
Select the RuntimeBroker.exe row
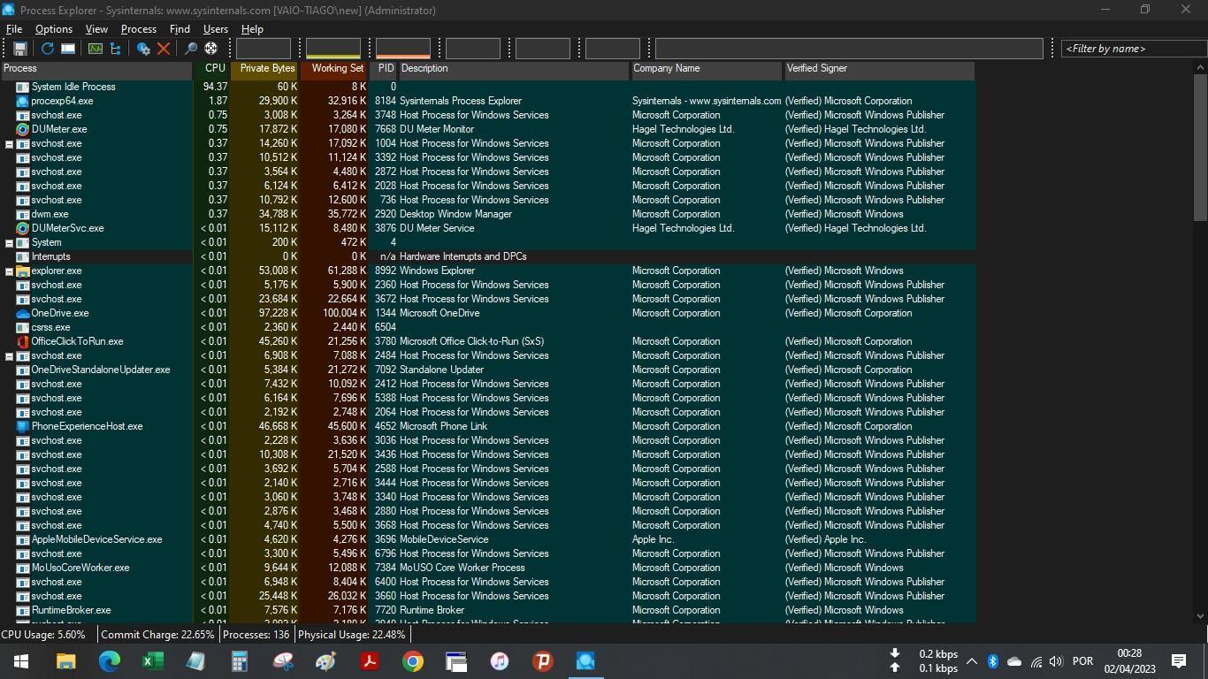487,610
